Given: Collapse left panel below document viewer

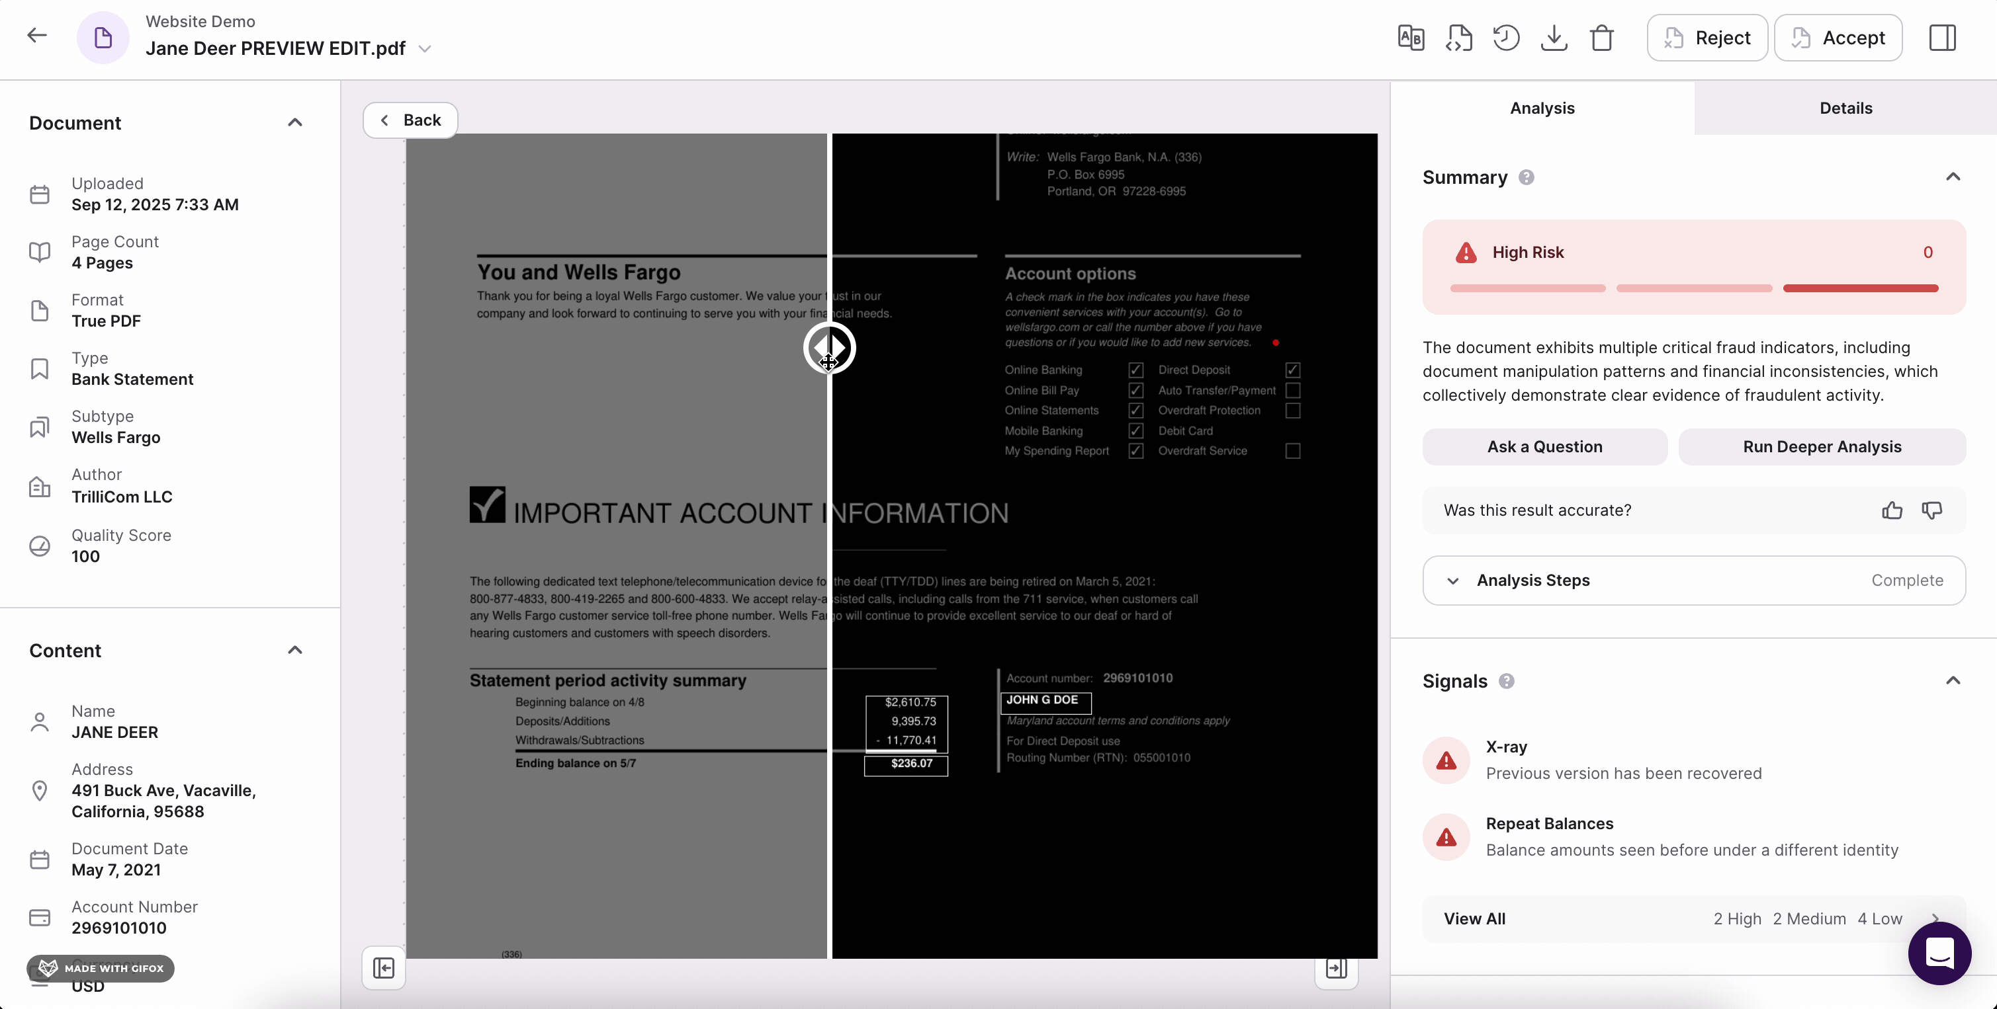Looking at the screenshot, I should pyautogui.click(x=384, y=967).
